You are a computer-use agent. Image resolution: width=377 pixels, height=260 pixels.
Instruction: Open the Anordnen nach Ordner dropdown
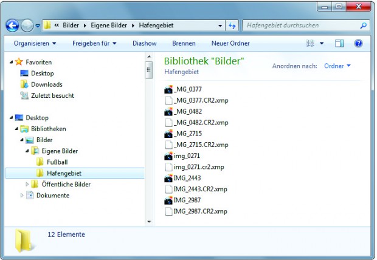337,66
